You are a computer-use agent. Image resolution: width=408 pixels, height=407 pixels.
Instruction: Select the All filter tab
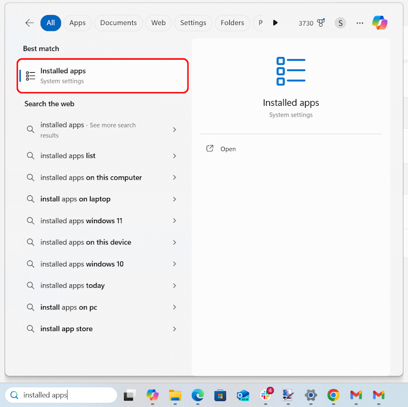point(51,23)
